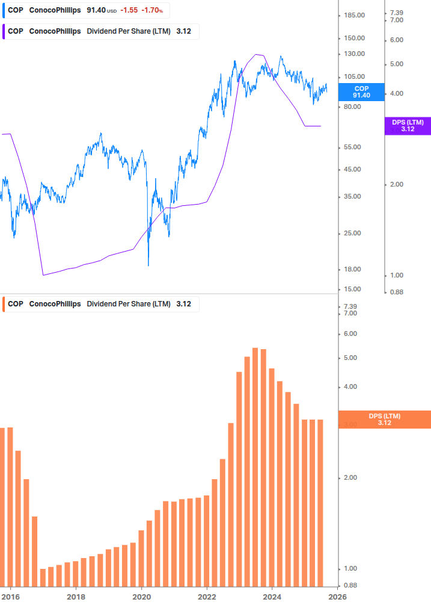Click the orange color bar on lower legend
The width and height of the screenshot is (431, 605).
coord(4,304)
